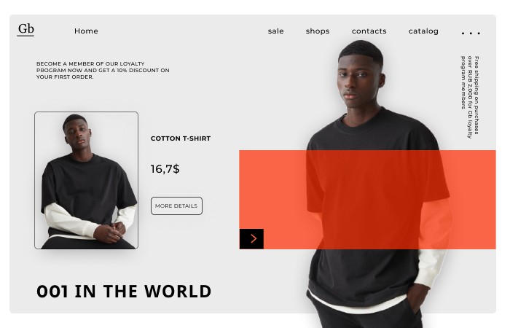The height and width of the screenshot is (328, 510).
Task: Click the underline beneath Gb logo
Action: [25, 36]
